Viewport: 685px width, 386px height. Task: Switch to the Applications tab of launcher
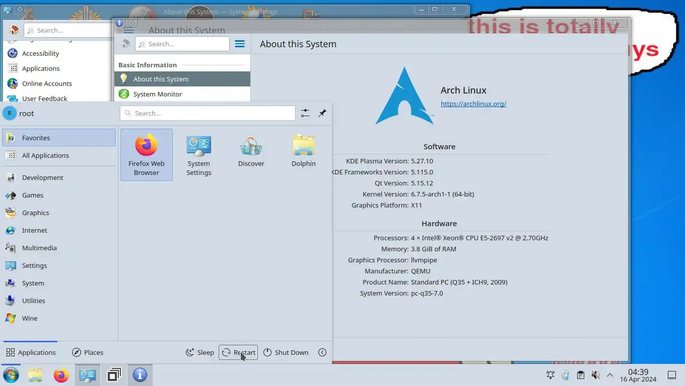pyautogui.click(x=31, y=352)
